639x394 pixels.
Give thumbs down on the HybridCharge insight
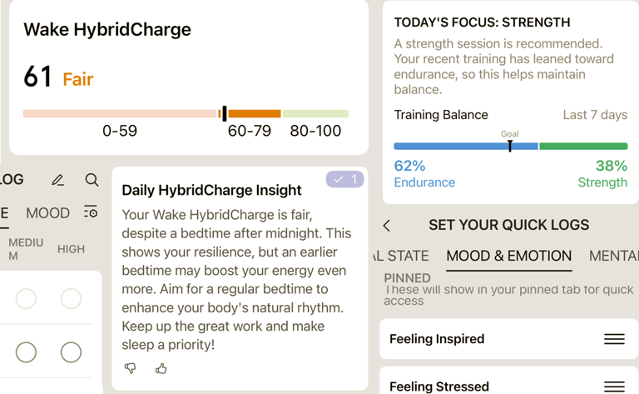130,368
